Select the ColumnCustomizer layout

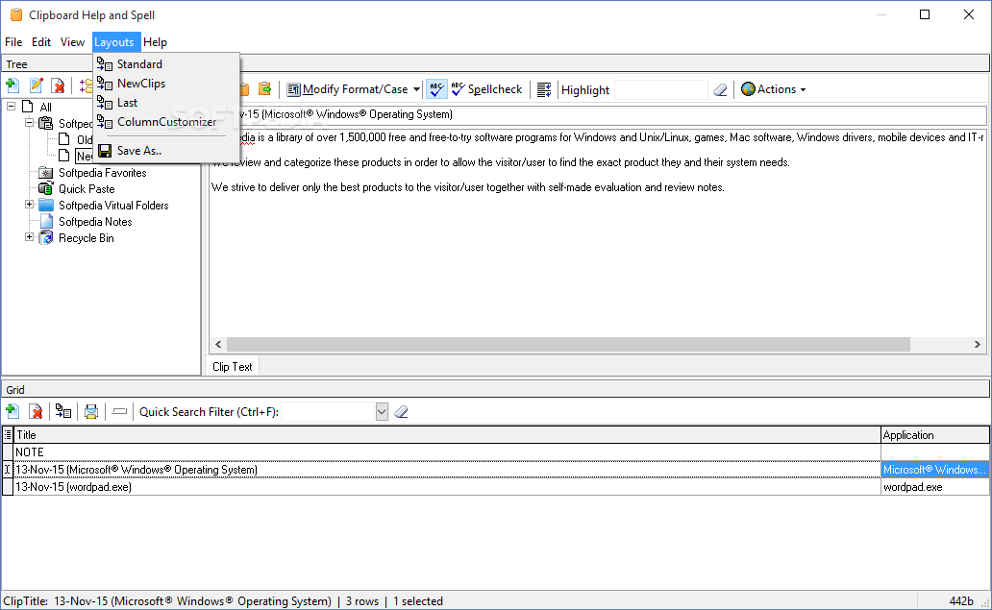coord(166,122)
